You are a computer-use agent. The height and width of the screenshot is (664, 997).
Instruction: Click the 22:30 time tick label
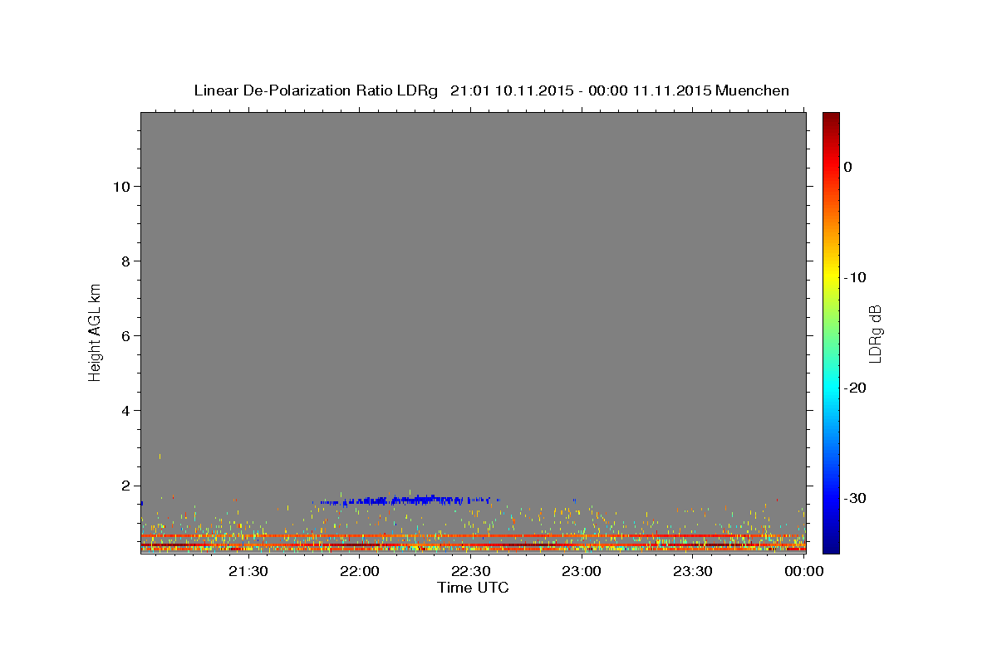click(x=470, y=571)
